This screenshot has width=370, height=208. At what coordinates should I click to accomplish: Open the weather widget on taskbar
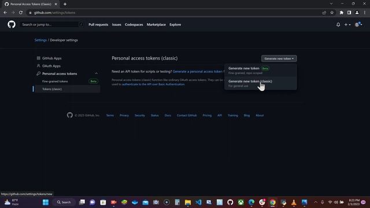[12, 202]
